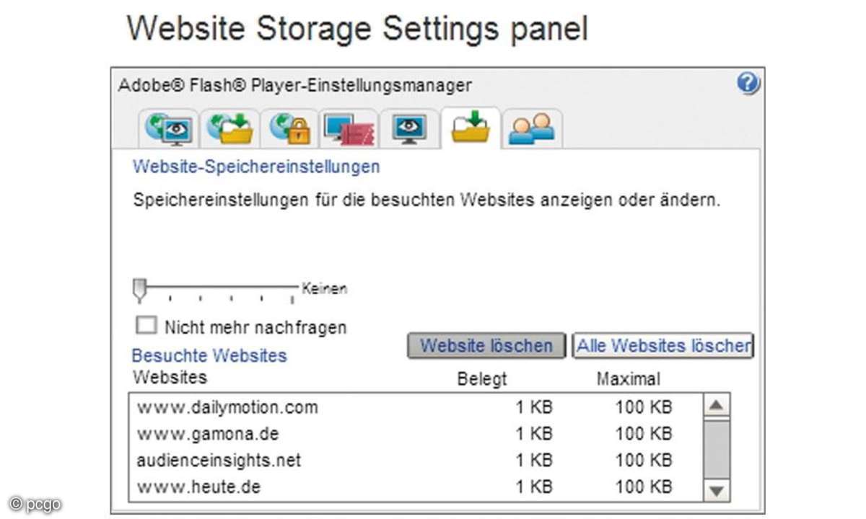
Task: Open the Website Privacy Settings monitor tab
Action: (x=409, y=129)
